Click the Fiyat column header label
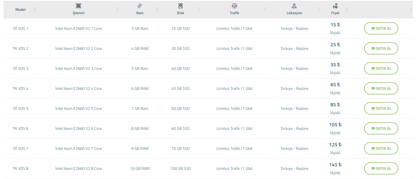Screen dimensions: 417x179 pos(335,13)
